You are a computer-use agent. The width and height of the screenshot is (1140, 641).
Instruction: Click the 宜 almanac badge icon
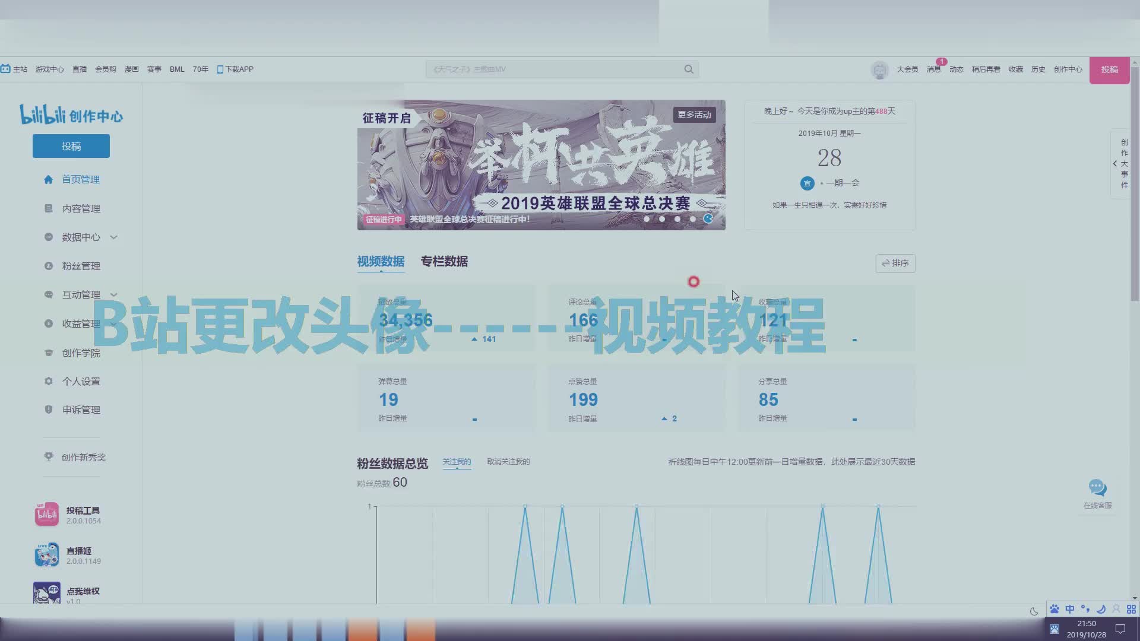coord(807,183)
